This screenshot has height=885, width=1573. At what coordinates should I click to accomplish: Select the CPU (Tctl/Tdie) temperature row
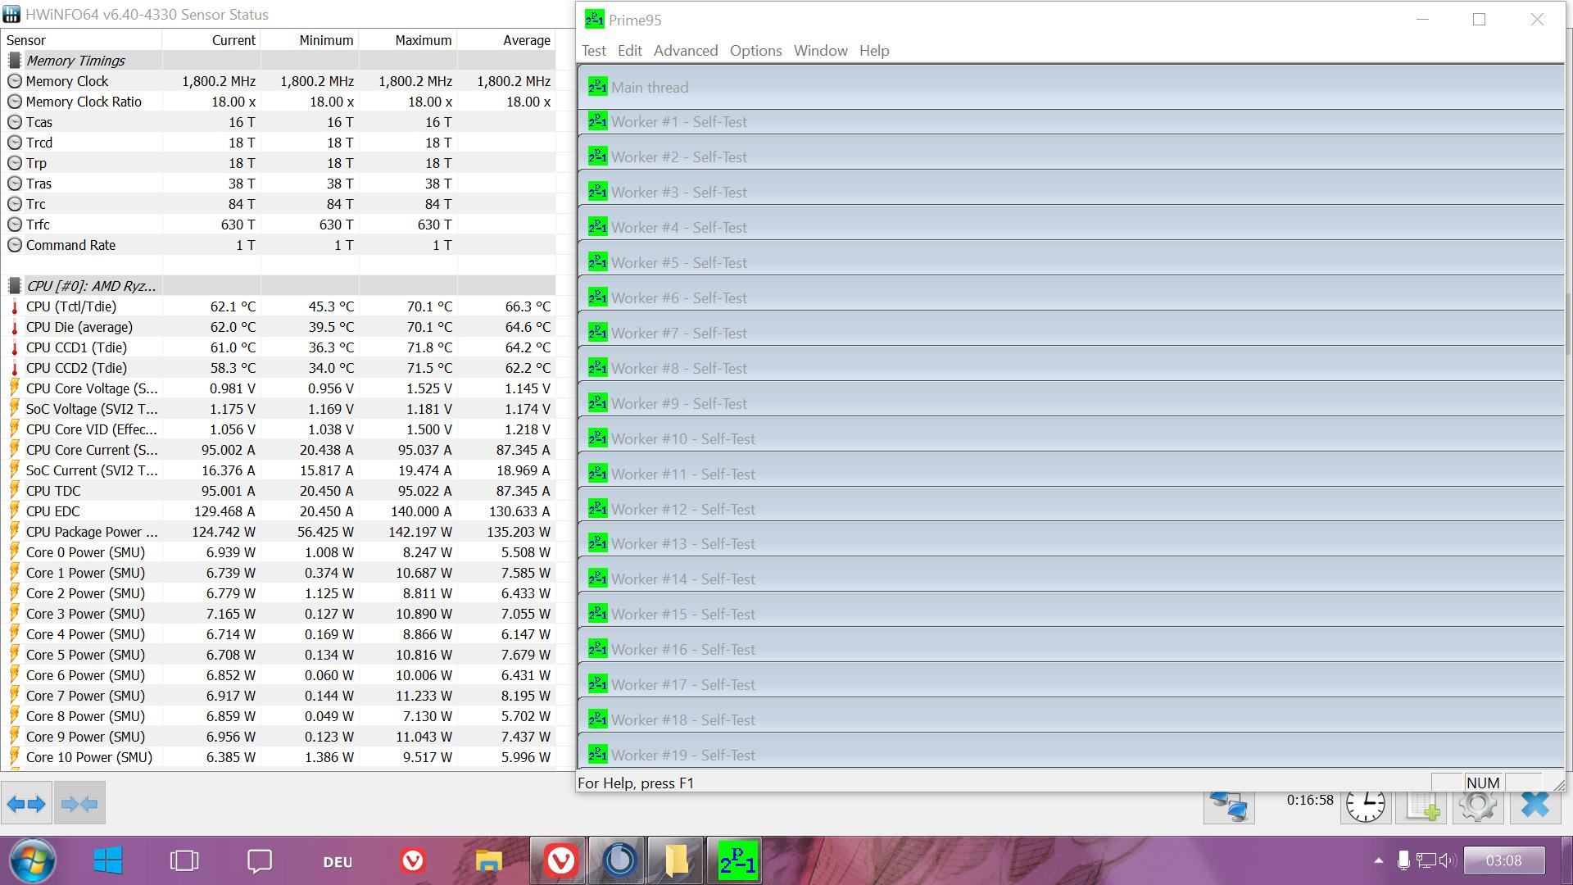(x=279, y=306)
